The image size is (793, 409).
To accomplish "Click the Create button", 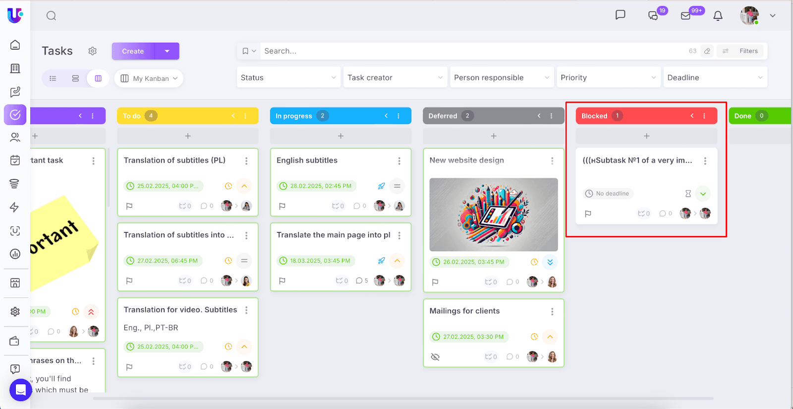I will 133,51.
